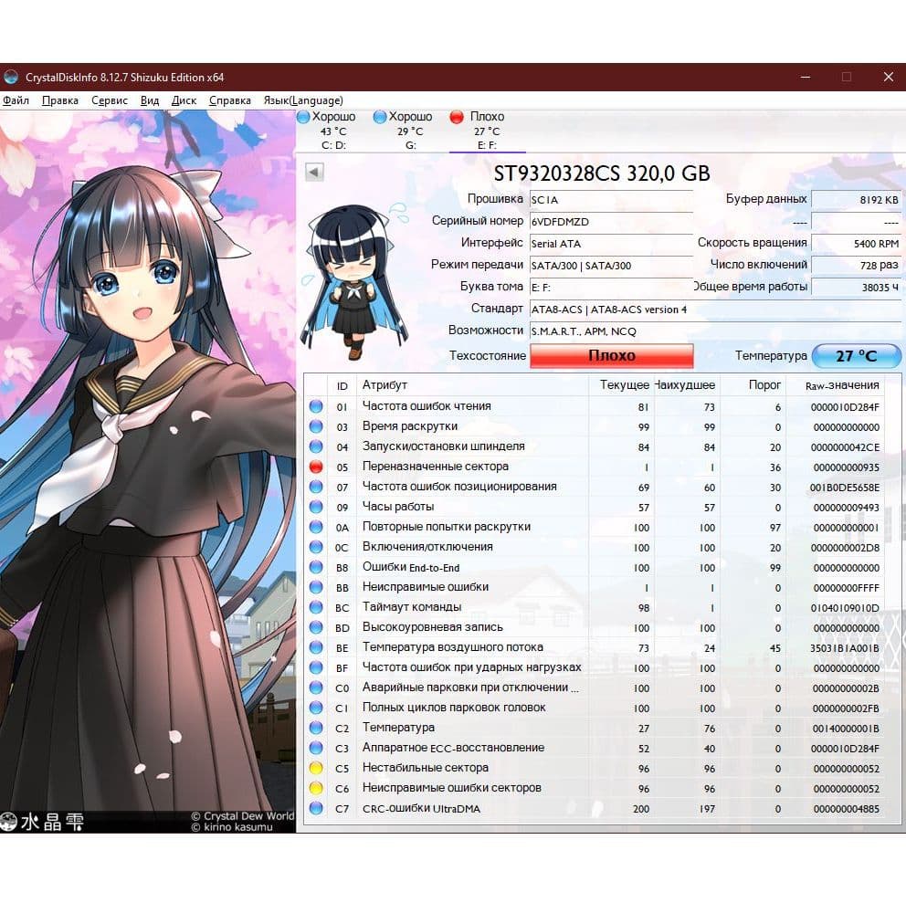Select the CRC-ошибки UltraDMA attribute text
This screenshot has height=913, width=906.
tap(421, 808)
